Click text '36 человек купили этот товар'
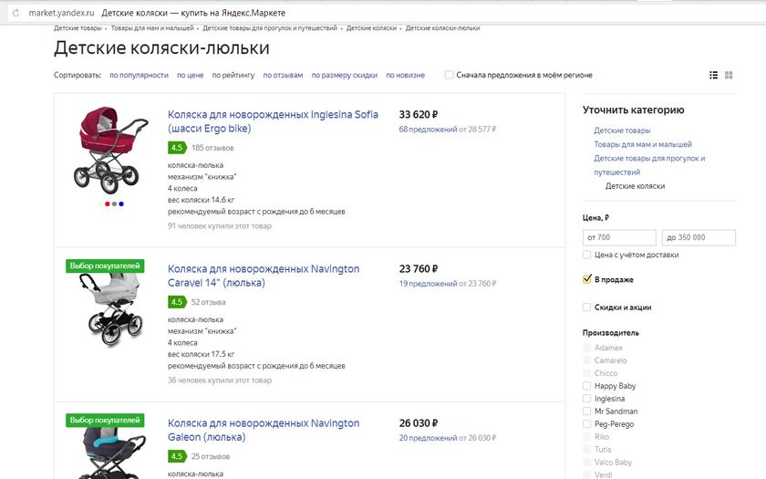The height and width of the screenshot is (479, 766). (x=220, y=380)
